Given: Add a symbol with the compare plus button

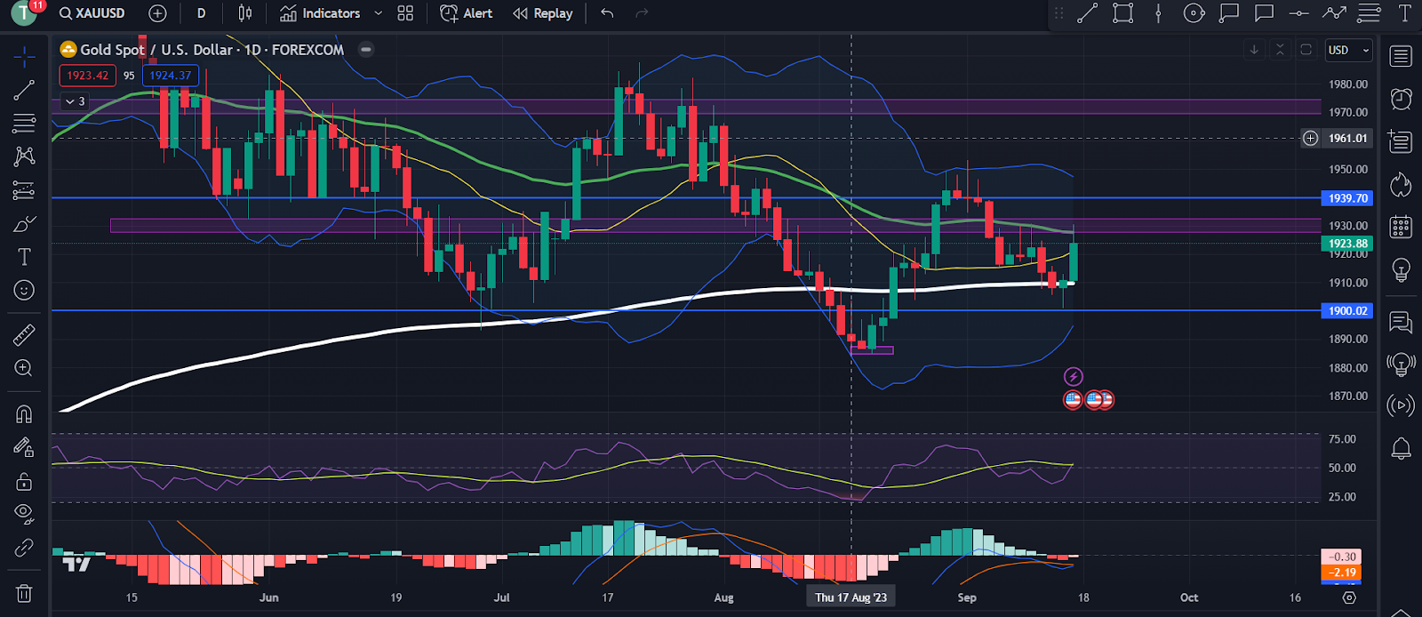Looking at the screenshot, I should click(x=157, y=13).
